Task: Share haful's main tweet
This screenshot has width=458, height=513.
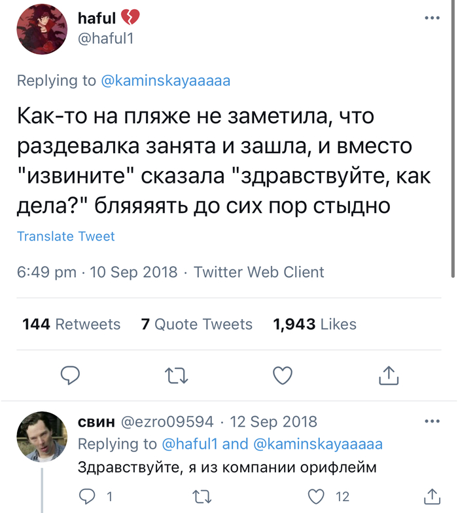Action: pos(389,375)
